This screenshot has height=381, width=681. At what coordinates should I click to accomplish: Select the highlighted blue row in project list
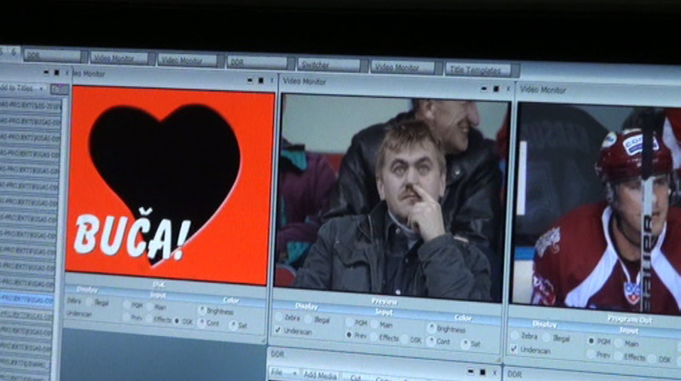(x=27, y=299)
